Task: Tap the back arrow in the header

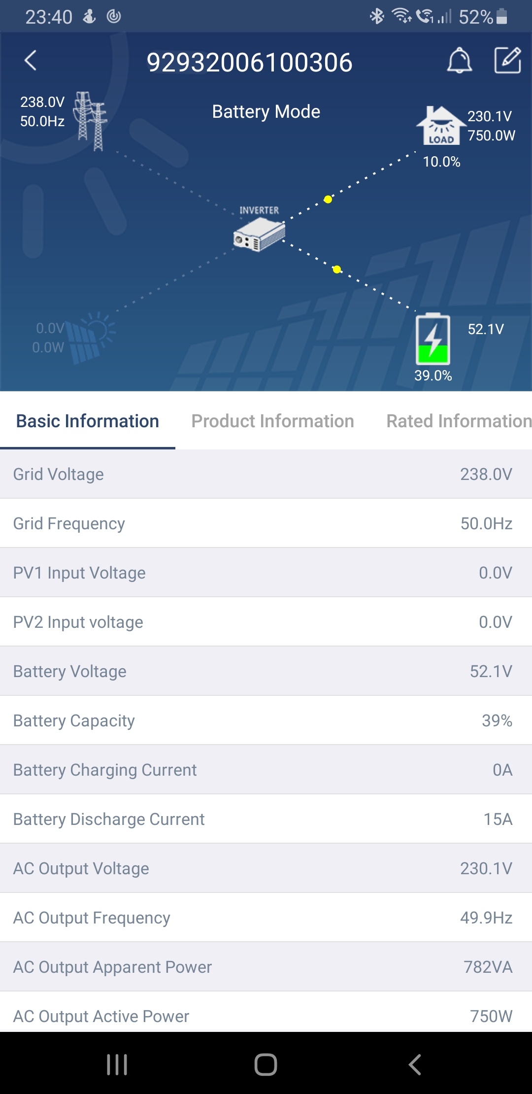Action: point(31,61)
